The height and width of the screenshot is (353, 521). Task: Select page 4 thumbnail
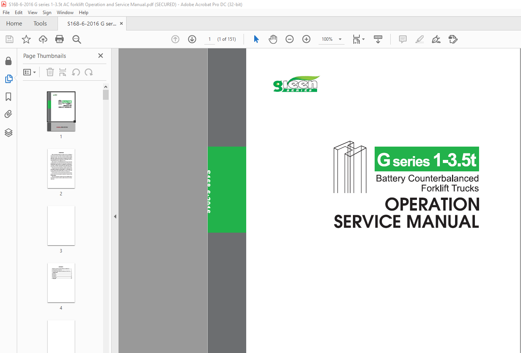tap(61, 283)
